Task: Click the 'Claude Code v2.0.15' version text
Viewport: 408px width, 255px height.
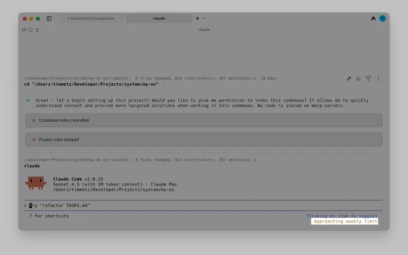Action: pos(78,179)
